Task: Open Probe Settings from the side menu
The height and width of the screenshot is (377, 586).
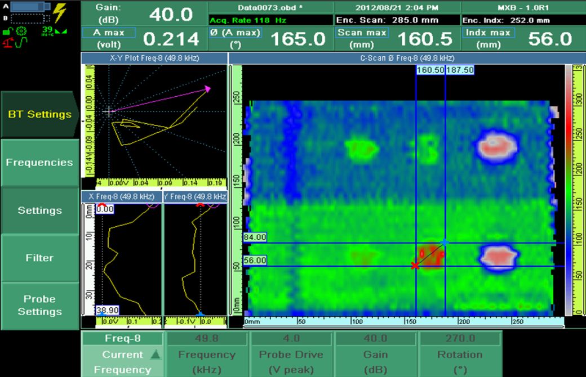Action: pos(39,306)
